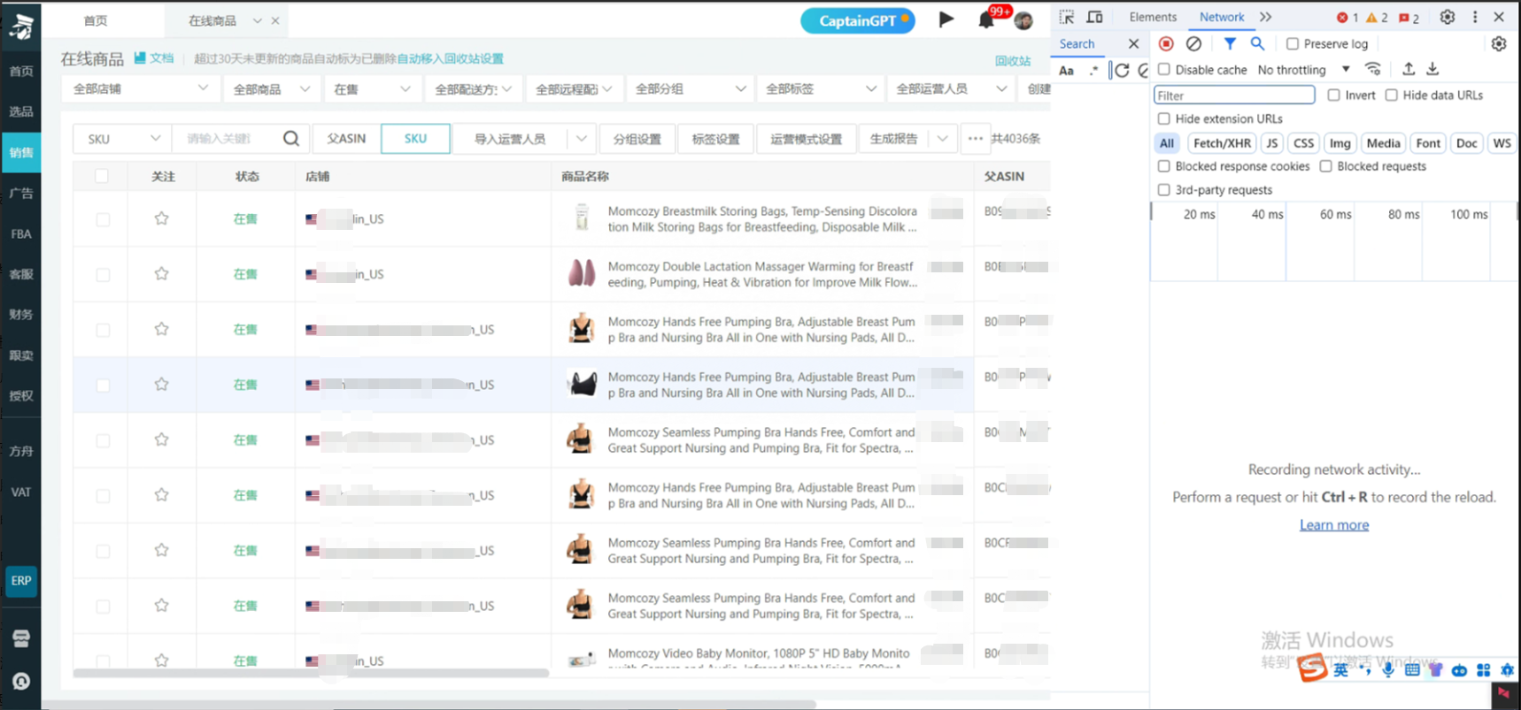
Task: Open the 全部店铺 store dropdown
Action: tap(140, 88)
